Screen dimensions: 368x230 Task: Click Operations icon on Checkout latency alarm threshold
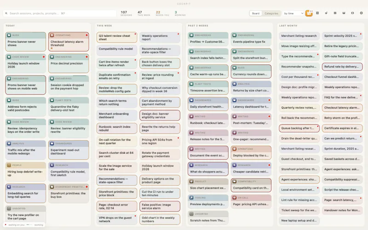[52, 35]
